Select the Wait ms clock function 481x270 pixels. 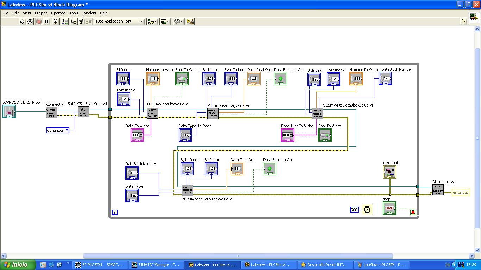(x=367, y=210)
